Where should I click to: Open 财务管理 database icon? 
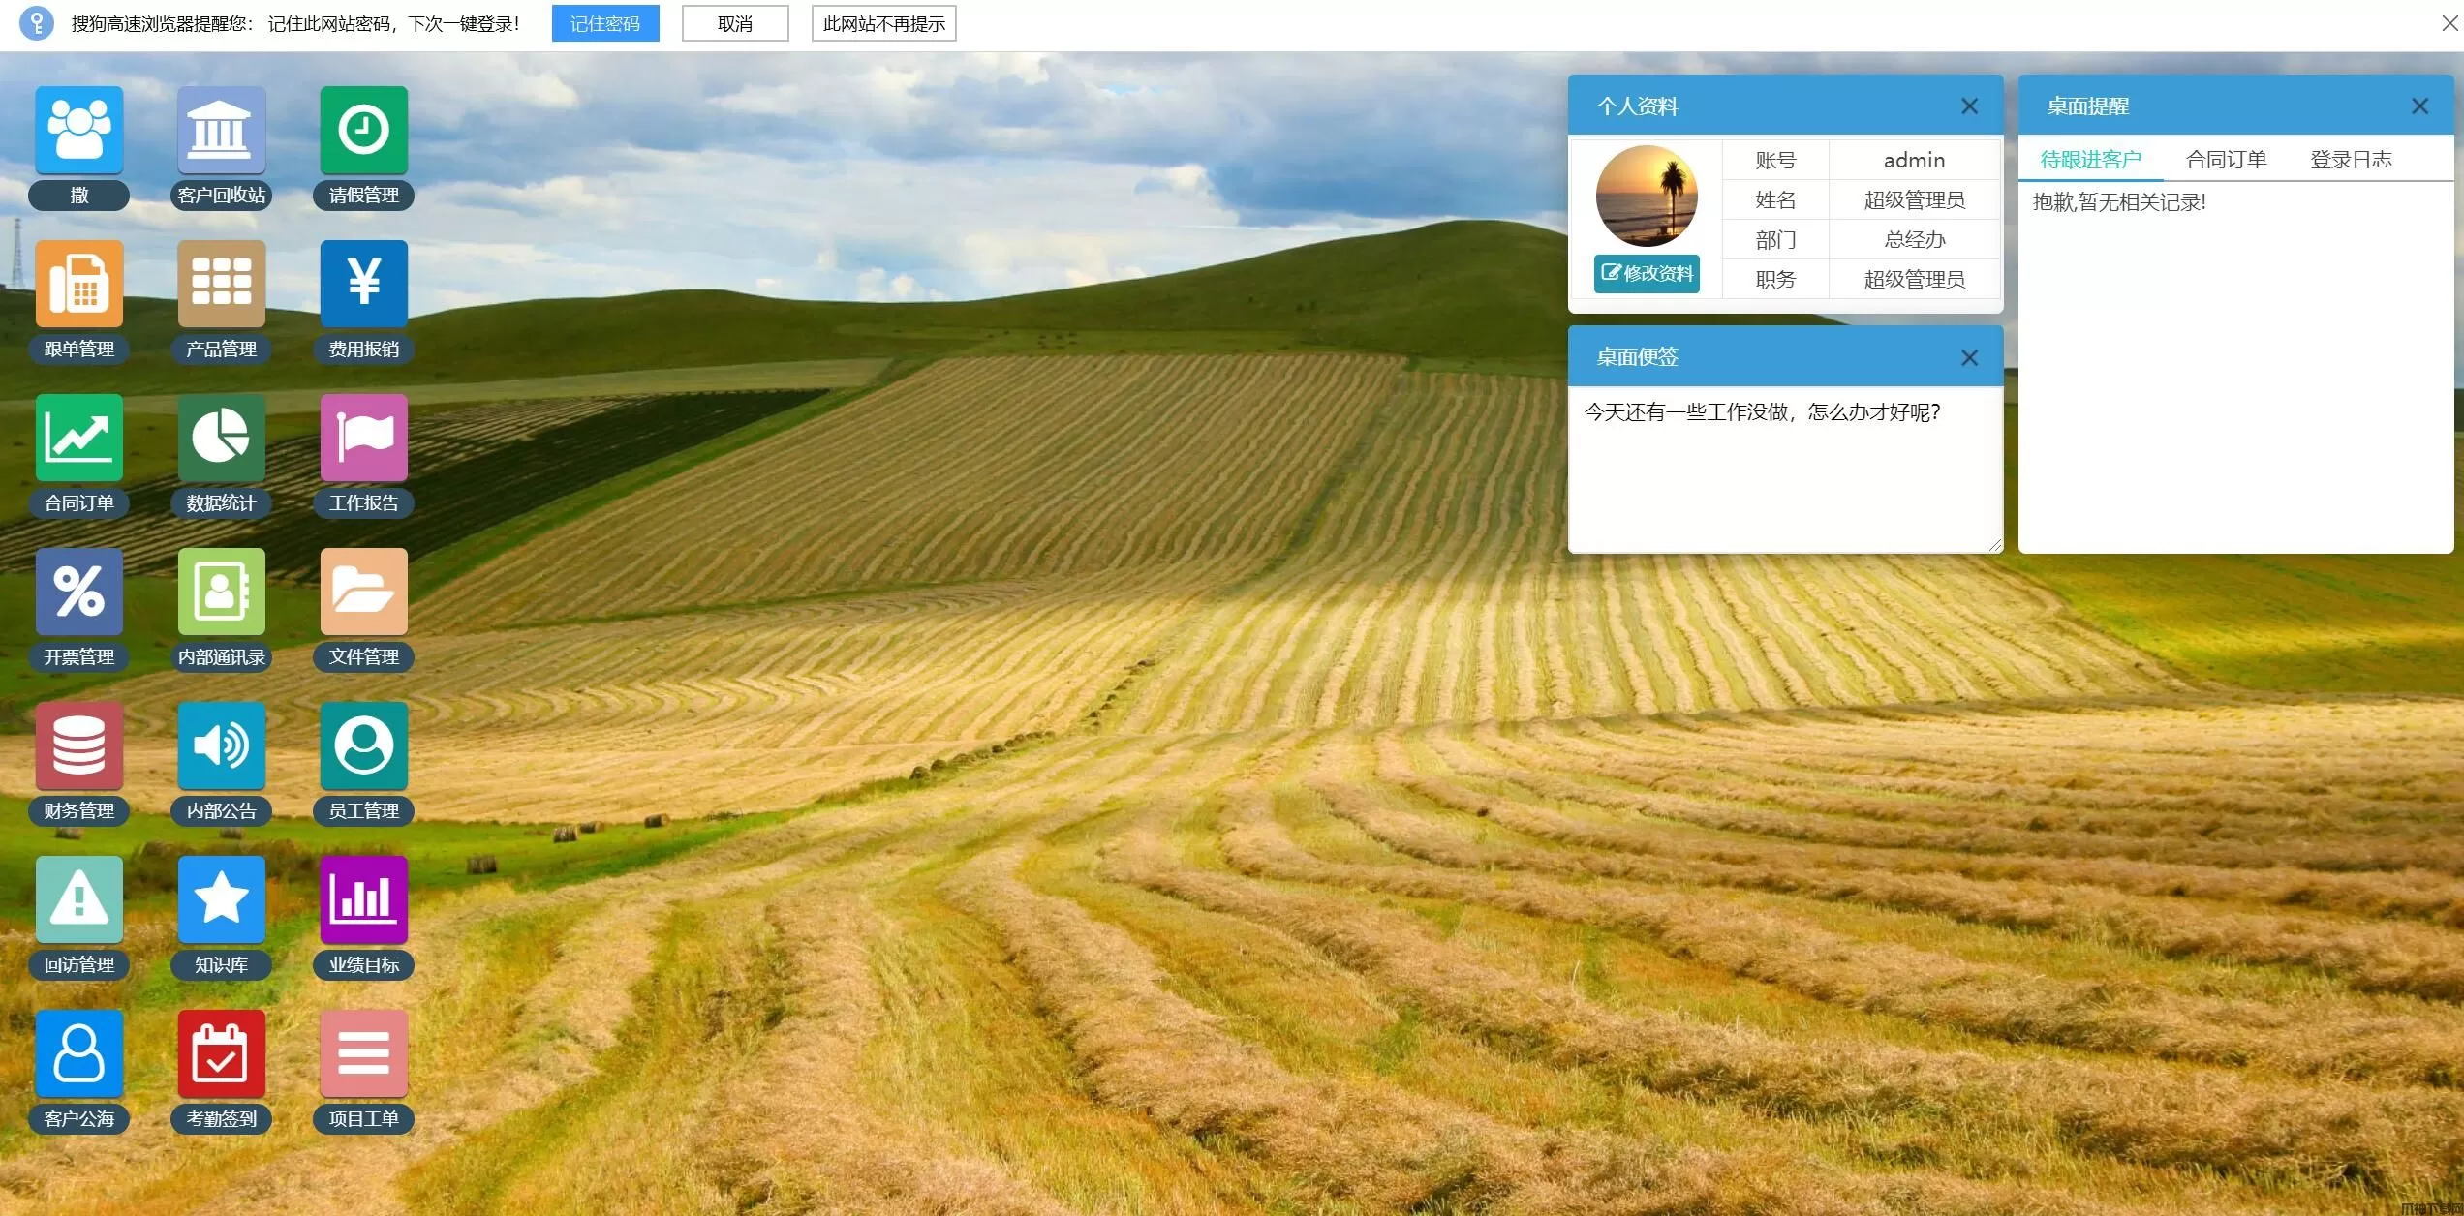click(79, 745)
